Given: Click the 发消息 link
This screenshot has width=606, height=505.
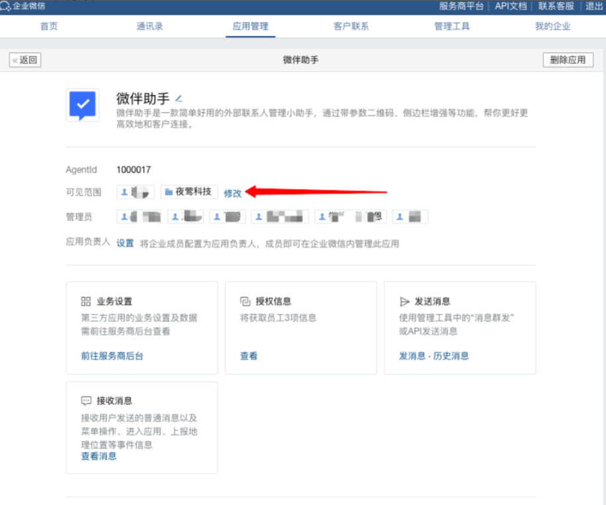Looking at the screenshot, I should (x=412, y=356).
